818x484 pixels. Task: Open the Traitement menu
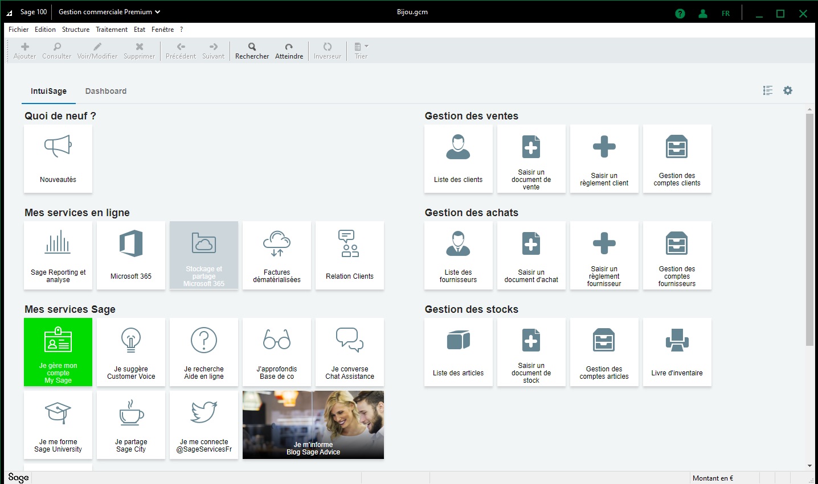point(112,30)
